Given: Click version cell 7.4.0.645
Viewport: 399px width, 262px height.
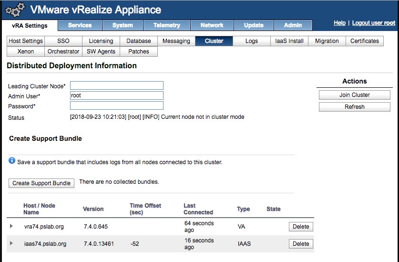Looking at the screenshot, I should tap(96, 227).
